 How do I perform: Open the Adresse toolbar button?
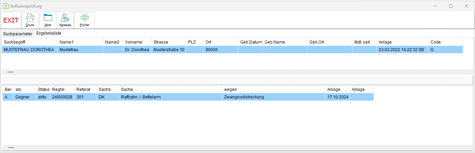[x=65, y=20]
